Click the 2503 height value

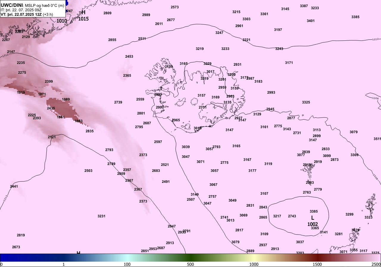click(x=88, y=171)
